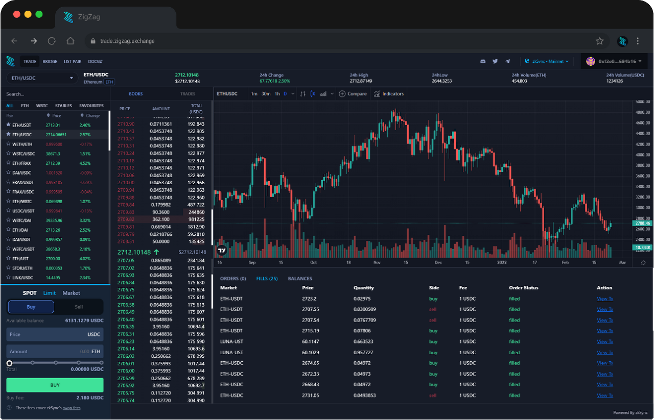Viewport: 654px width, 420px height.
Task: Unfavourite ETH/USDC with its star
Action: 8,134
